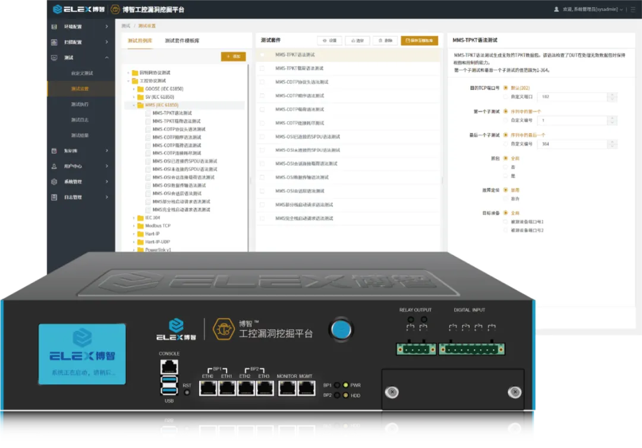Open the sysadmin user dropdown arrow
The image size is (642, 448).
[622, 10]
